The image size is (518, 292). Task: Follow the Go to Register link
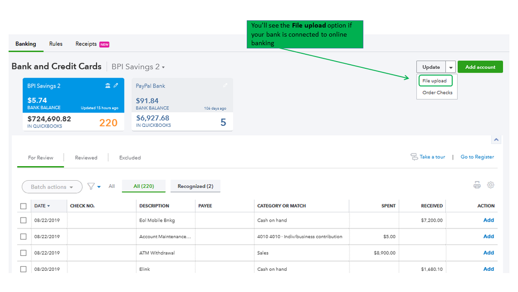click(x=477, y=157)
